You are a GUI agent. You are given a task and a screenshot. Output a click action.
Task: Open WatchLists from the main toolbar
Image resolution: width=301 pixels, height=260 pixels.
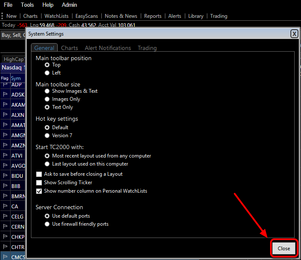click(56, 16)
